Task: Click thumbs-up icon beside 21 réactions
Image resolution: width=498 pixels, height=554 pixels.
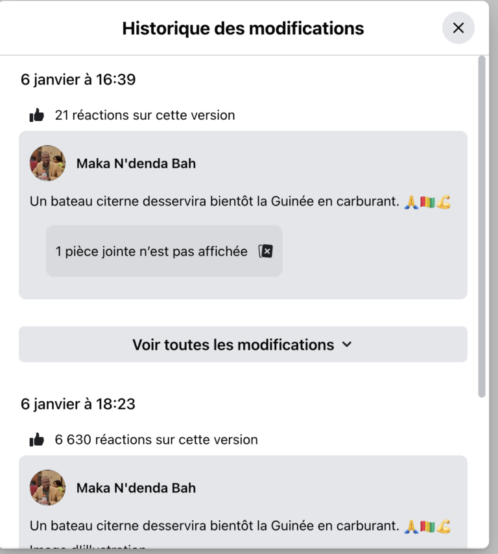Action: [x=37, y=115]
